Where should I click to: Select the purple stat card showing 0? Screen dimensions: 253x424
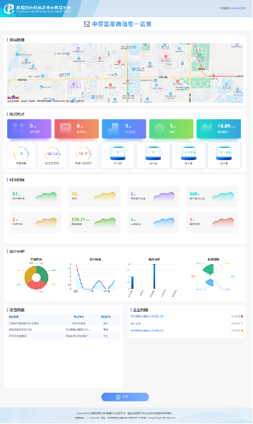(x=29, y=129)
